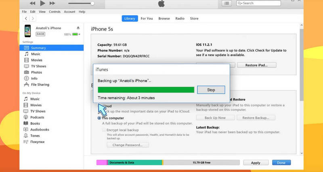This screenshot has height=172, width=323.
Task: Click the rewind previous track button
Action: [x=32, y=3]
